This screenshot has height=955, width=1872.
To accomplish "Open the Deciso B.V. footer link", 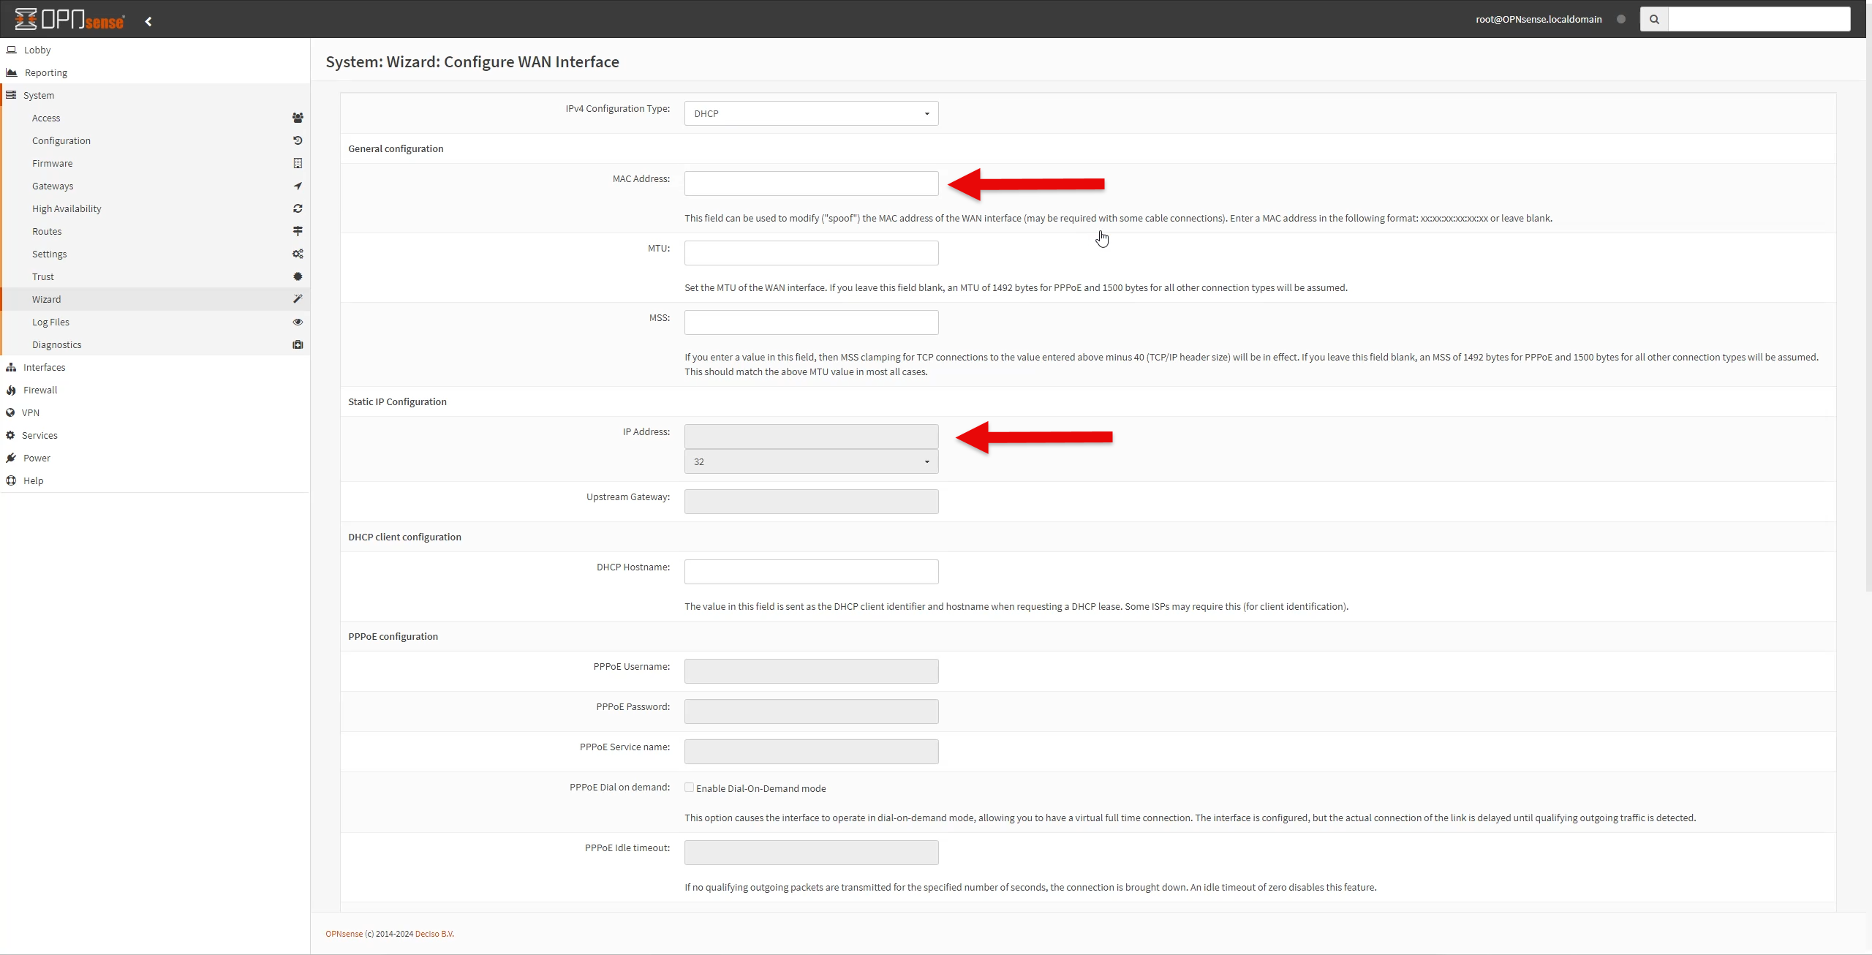I will 434,934.
